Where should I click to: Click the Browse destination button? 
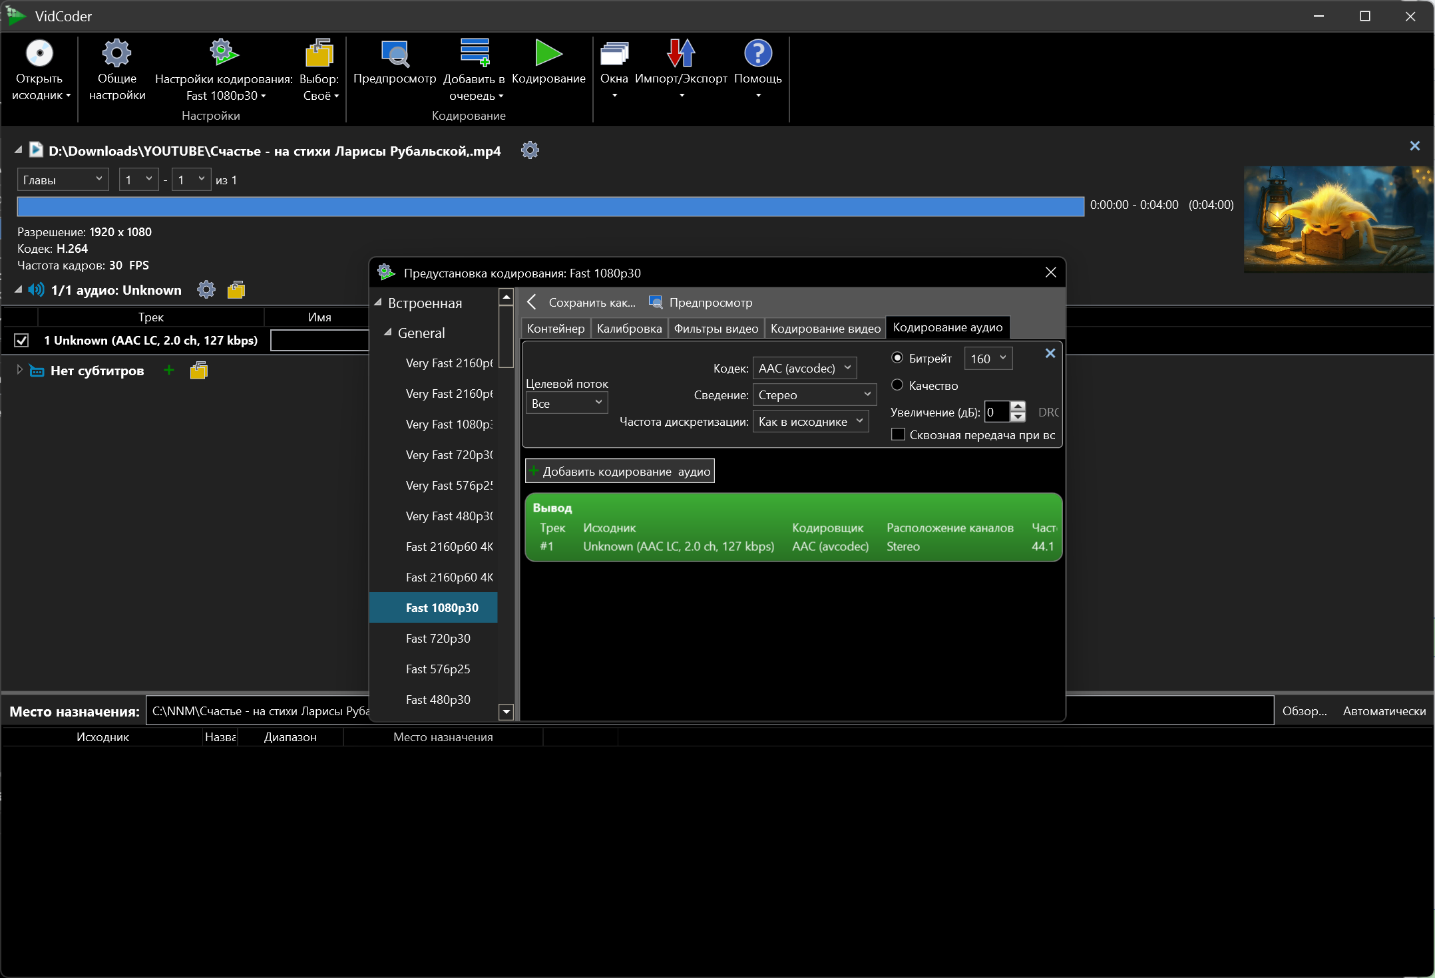1304,711
